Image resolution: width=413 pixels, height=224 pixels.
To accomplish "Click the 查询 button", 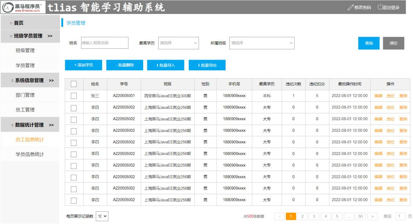I will (369, 43).
